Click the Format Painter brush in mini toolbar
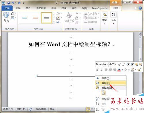Image resolution: width=144 pixels, height=113 pixels. tap(139, 70)
